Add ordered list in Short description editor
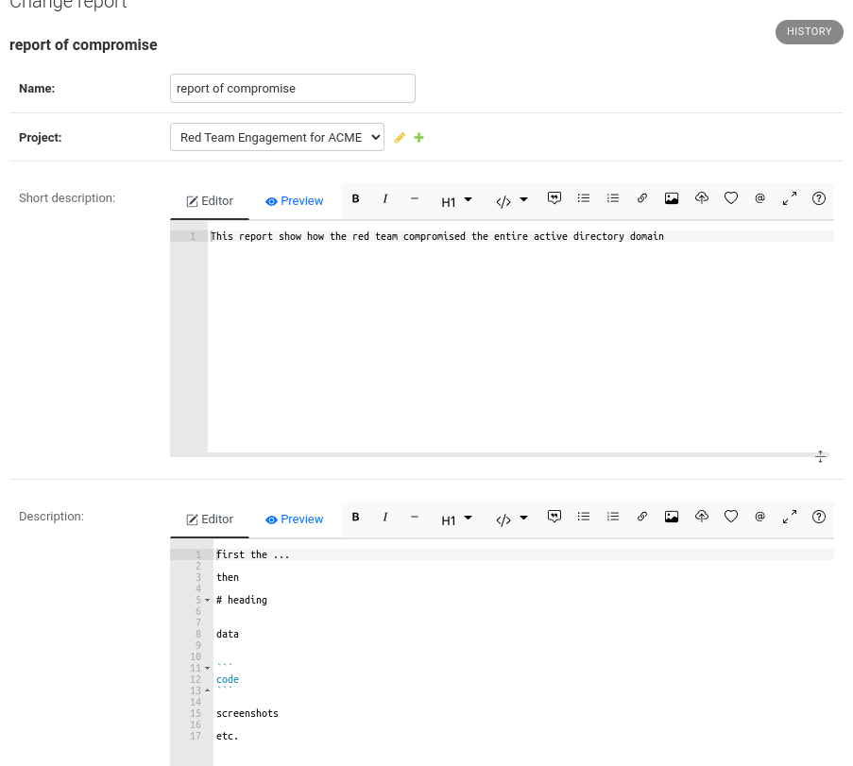Viewport: 853px width, 766px height. coord(613,198)
